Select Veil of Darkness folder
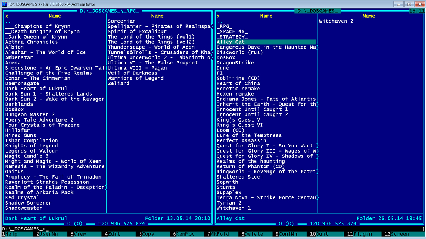 click(132, 73)
